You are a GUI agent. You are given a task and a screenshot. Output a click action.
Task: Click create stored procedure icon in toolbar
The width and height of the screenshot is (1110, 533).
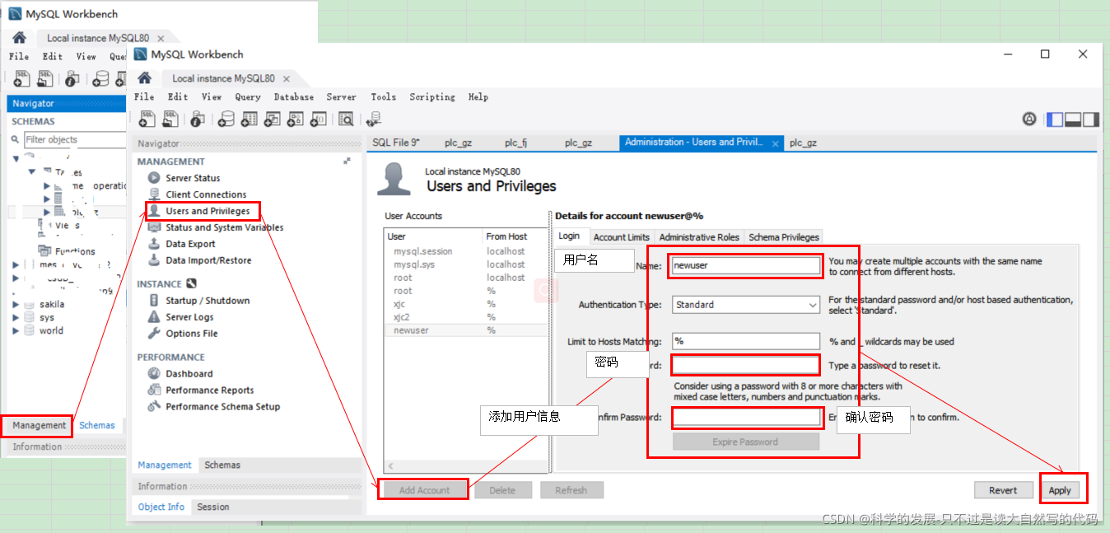click(x=296, y=119)
